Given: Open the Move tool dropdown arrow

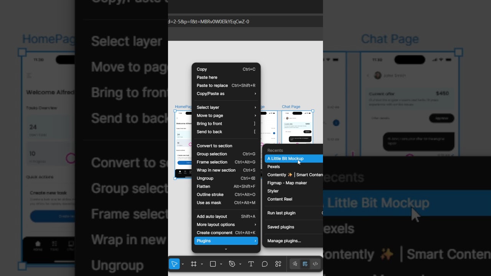Looking at the screenshot, I should (x=183, y=264).
